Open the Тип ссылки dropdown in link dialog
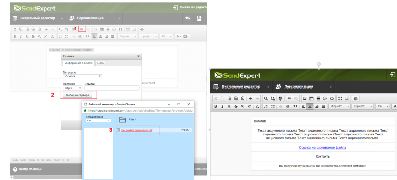The width and height of the screenshot is (397, 180). (82, 76)
